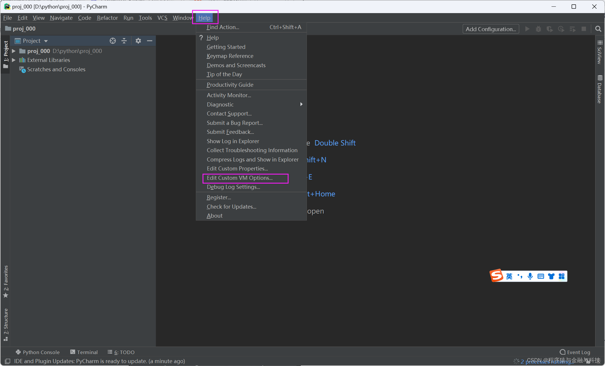Open the Tools menu

[x=145, y=18]
